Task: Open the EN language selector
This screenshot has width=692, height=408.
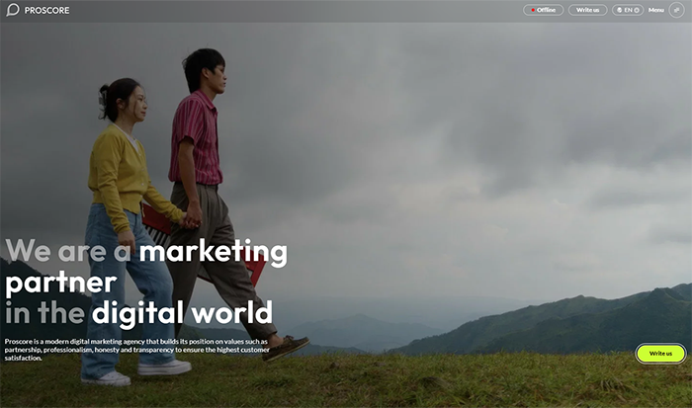Action: 628,10
